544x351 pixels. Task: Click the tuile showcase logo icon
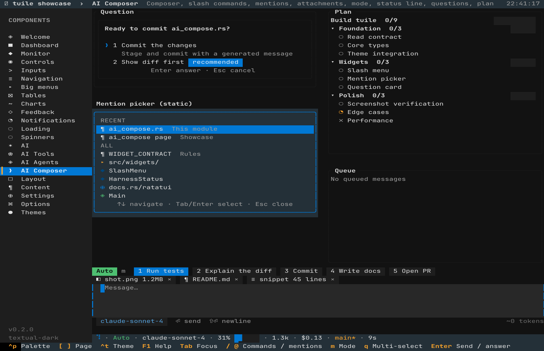(6, 3)
